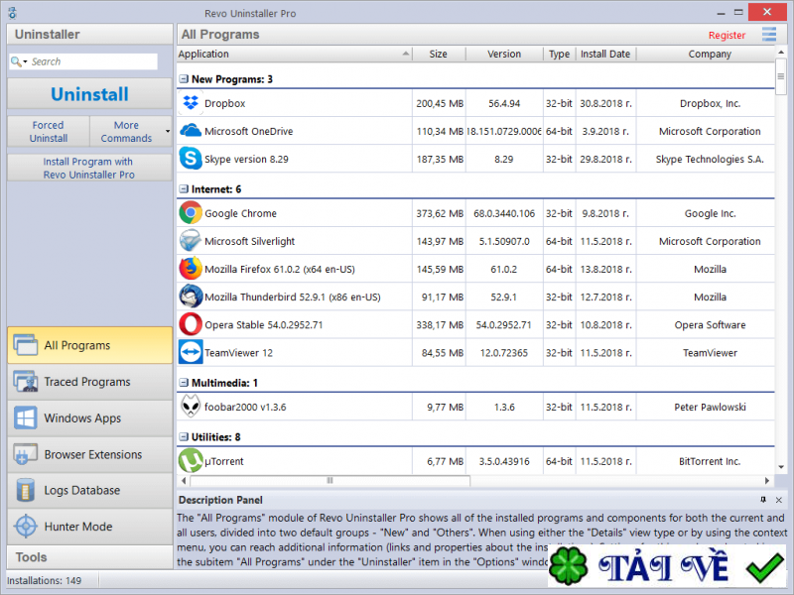Collapse the New Programs group
The height and width of the screenshot is (595, 794).
(184, 78)
